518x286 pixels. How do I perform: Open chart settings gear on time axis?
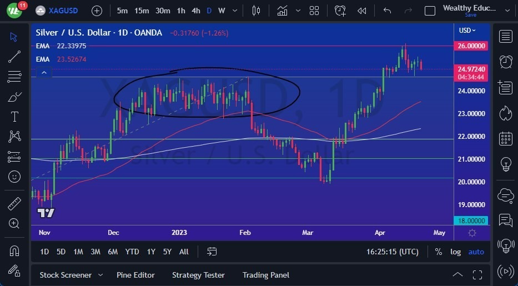(x=472, y=233)
